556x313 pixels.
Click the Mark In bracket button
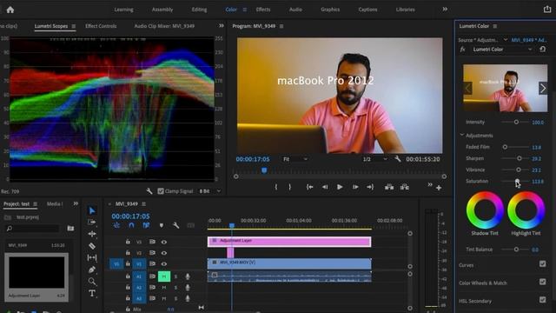point(276,187)
